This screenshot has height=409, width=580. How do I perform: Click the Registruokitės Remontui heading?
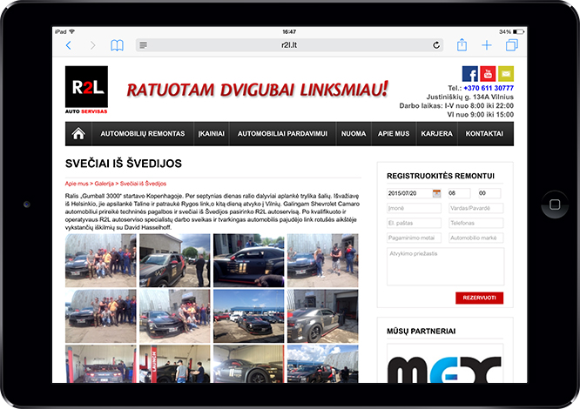[x=441, y=176]
